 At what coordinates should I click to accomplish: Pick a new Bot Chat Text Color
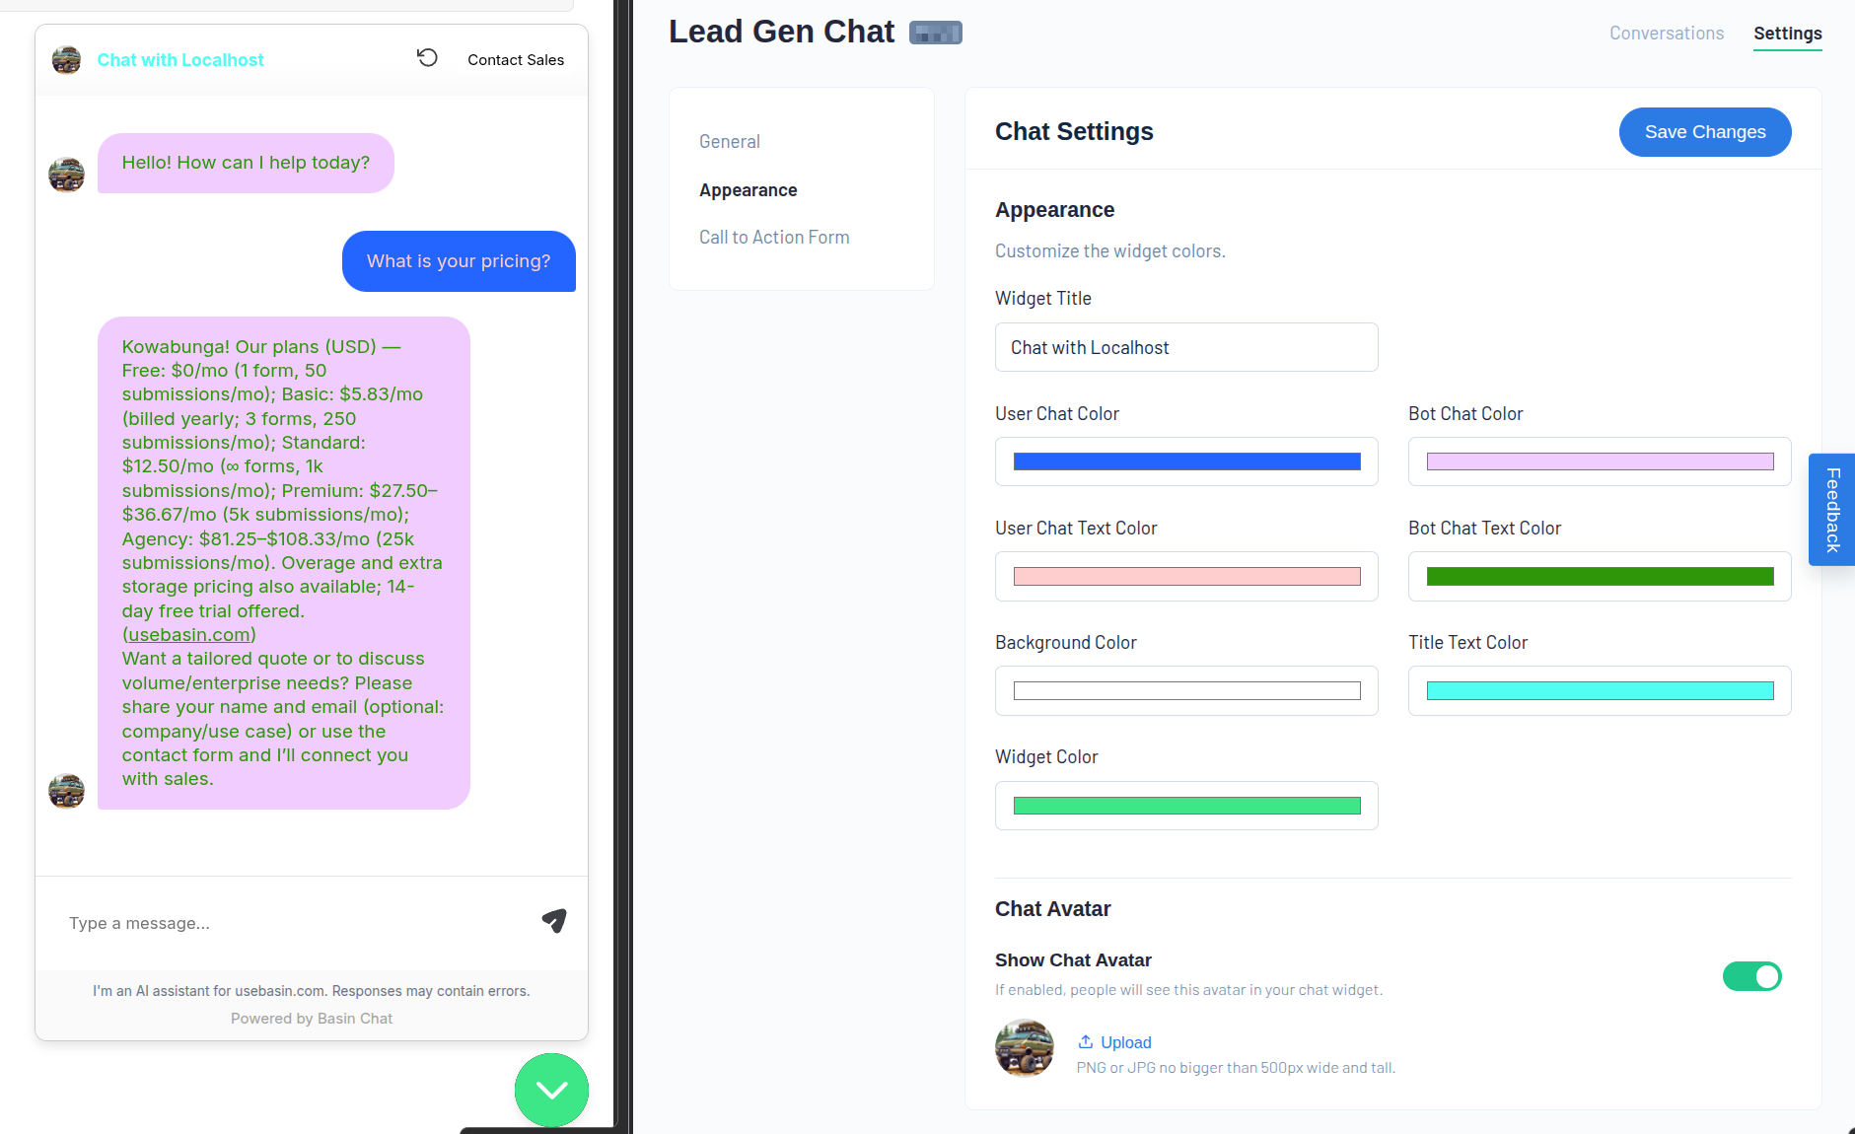[x=1599, y=577]
